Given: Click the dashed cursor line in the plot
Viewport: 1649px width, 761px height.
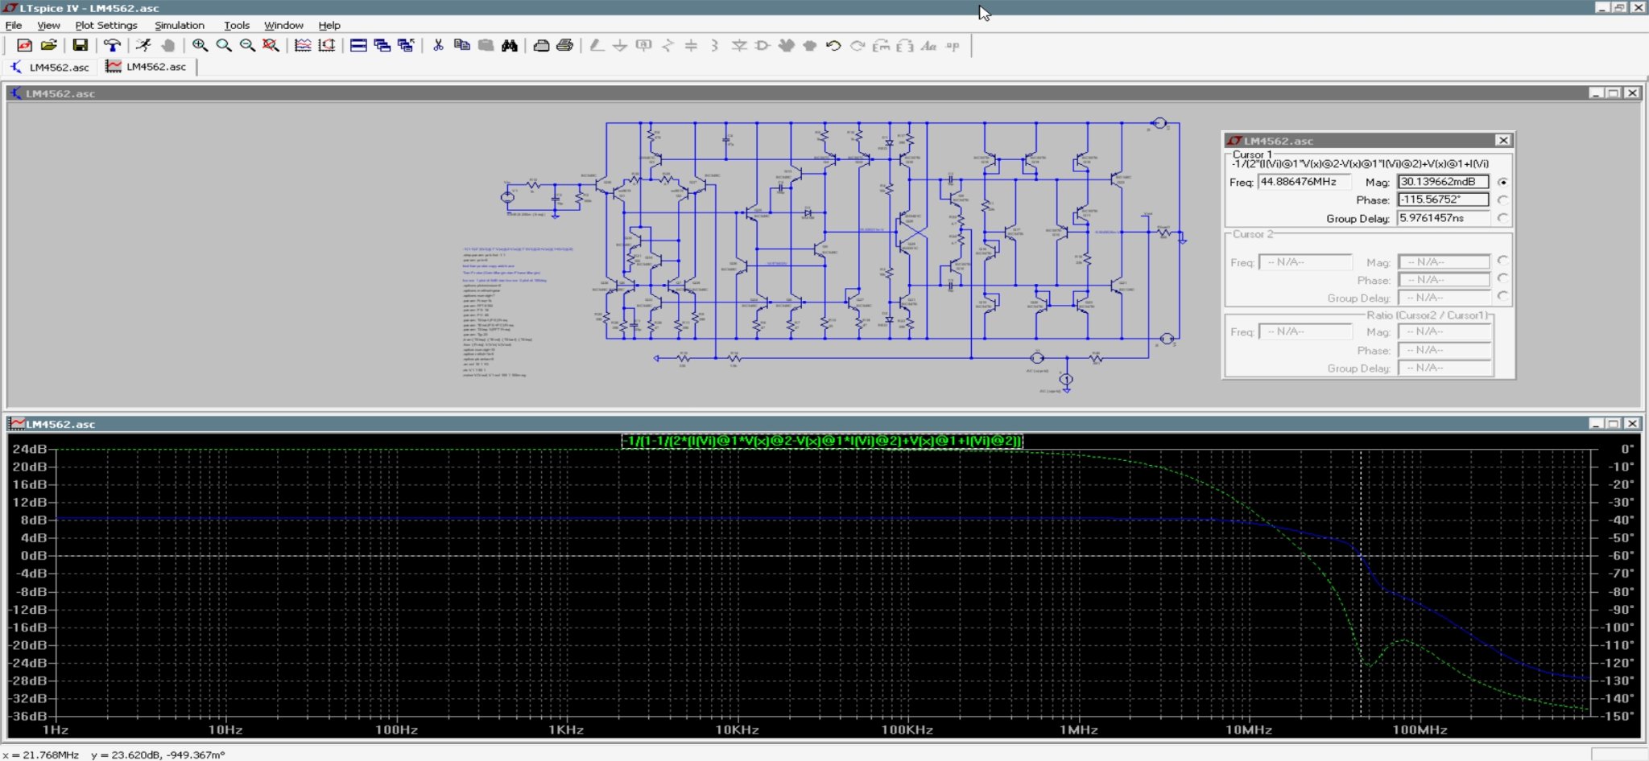Looking at the screenshot, I should 1361,583.
